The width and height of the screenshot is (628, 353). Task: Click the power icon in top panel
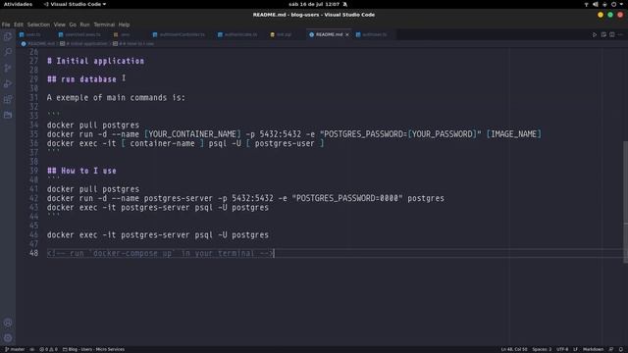(613, 4)
